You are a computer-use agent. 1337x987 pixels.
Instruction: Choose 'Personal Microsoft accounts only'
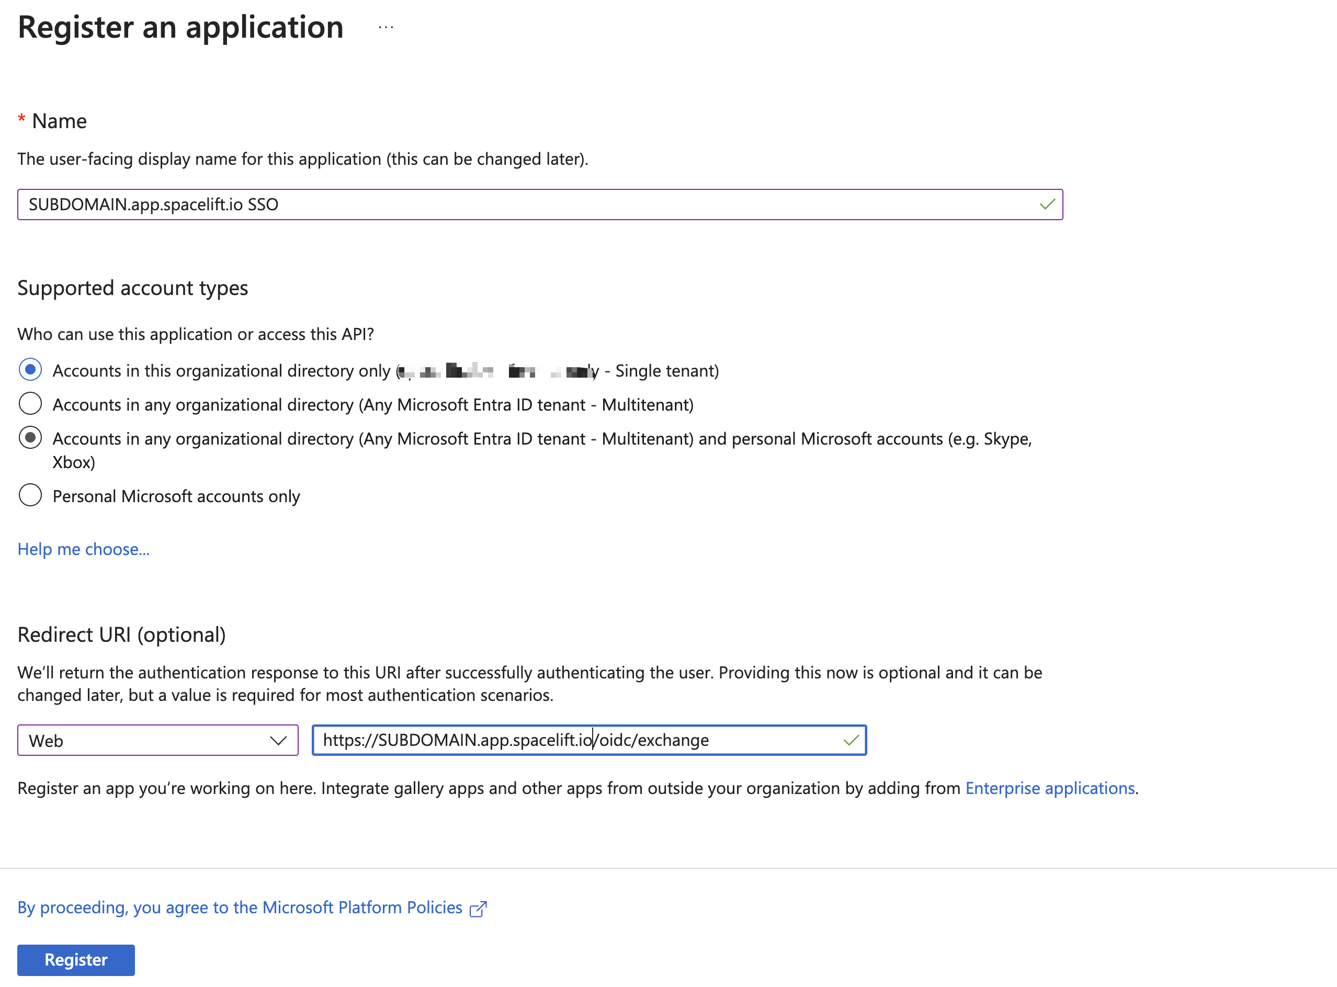coord(30,495)
